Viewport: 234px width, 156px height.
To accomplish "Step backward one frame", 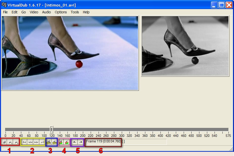I will click(x=30, y=142).
